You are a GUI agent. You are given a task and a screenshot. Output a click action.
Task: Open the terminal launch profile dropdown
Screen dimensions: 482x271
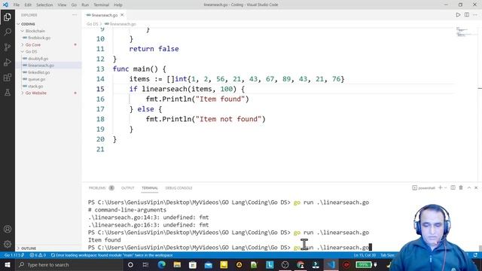[445, 187]
